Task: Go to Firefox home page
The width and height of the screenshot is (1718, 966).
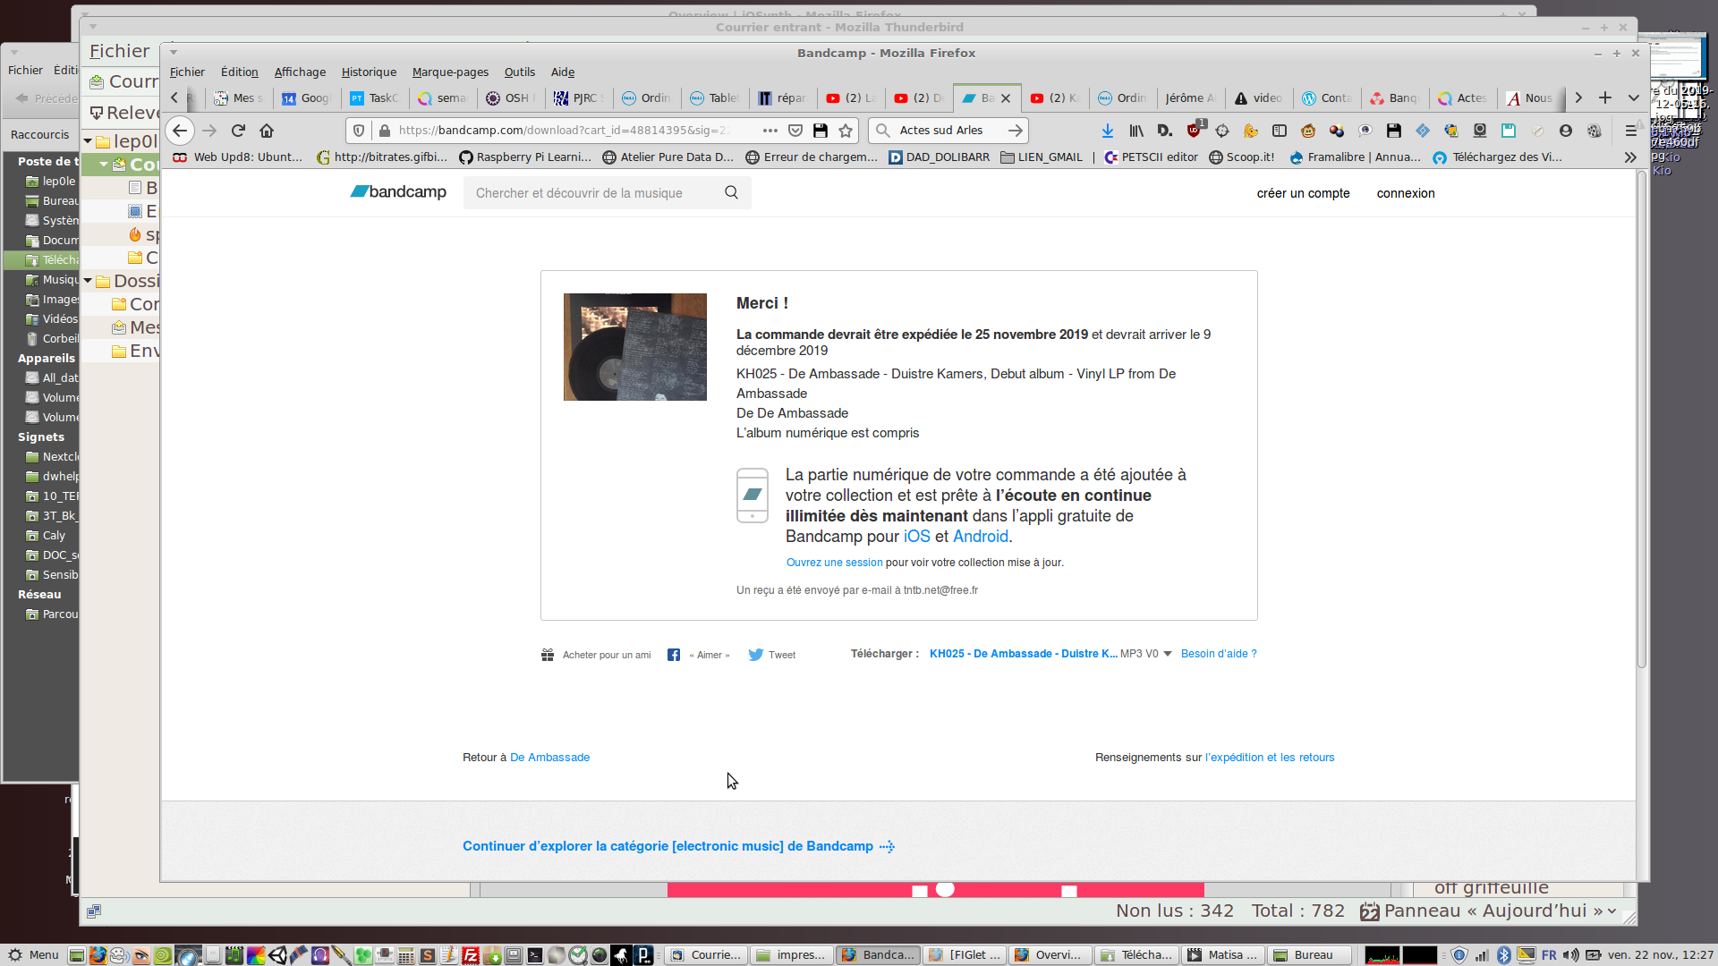Action: click(x=267, y=131)
